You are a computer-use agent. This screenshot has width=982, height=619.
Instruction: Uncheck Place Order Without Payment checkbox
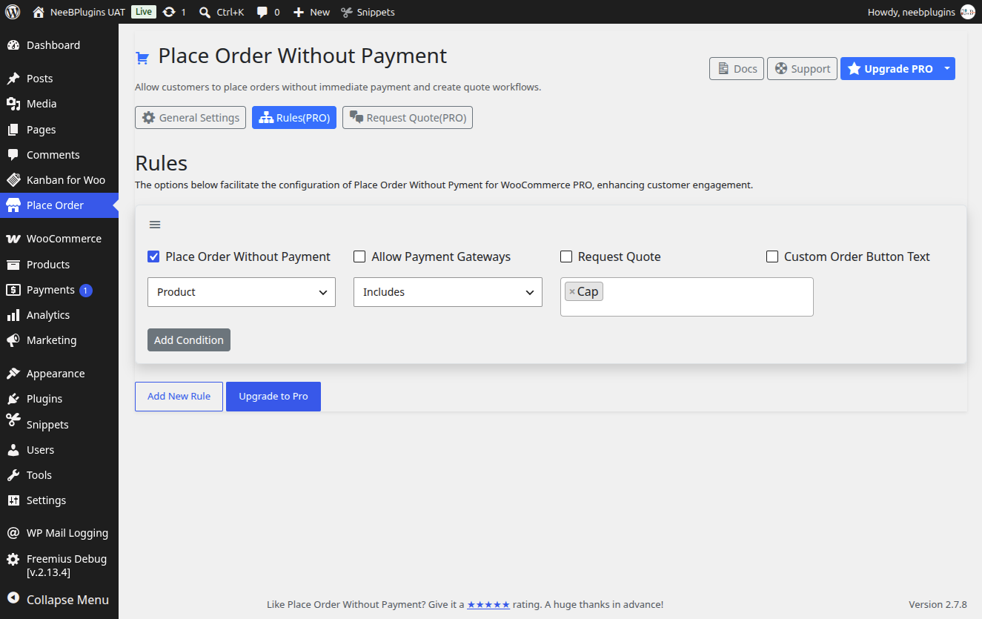(153, 256)
